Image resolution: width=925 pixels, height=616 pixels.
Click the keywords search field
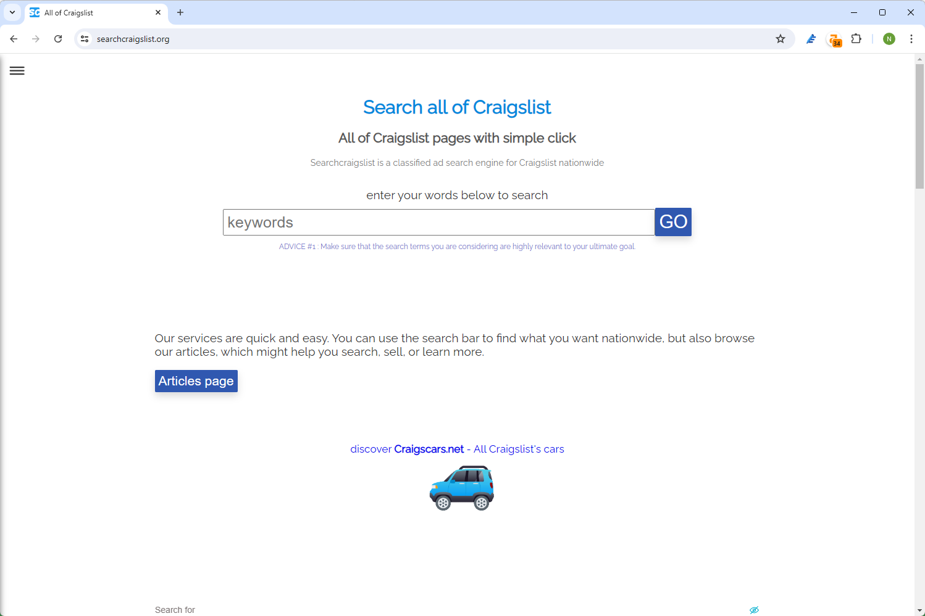pos(438,222)
